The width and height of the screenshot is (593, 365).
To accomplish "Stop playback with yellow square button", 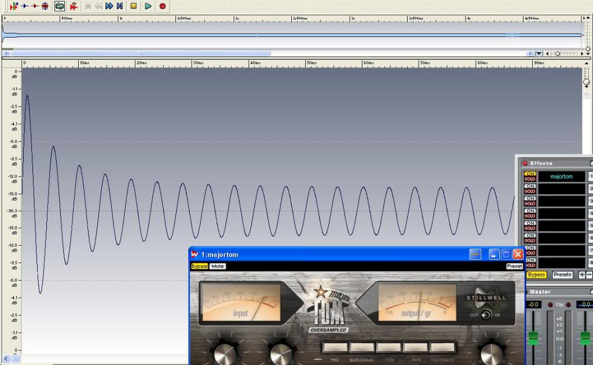I will click(x=134, y=6).
